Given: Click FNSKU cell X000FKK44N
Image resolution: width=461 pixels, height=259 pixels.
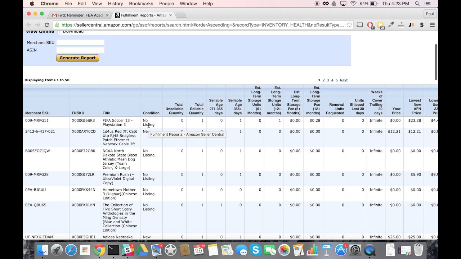Looking at the screenshot, I should [x=84, y=190].
